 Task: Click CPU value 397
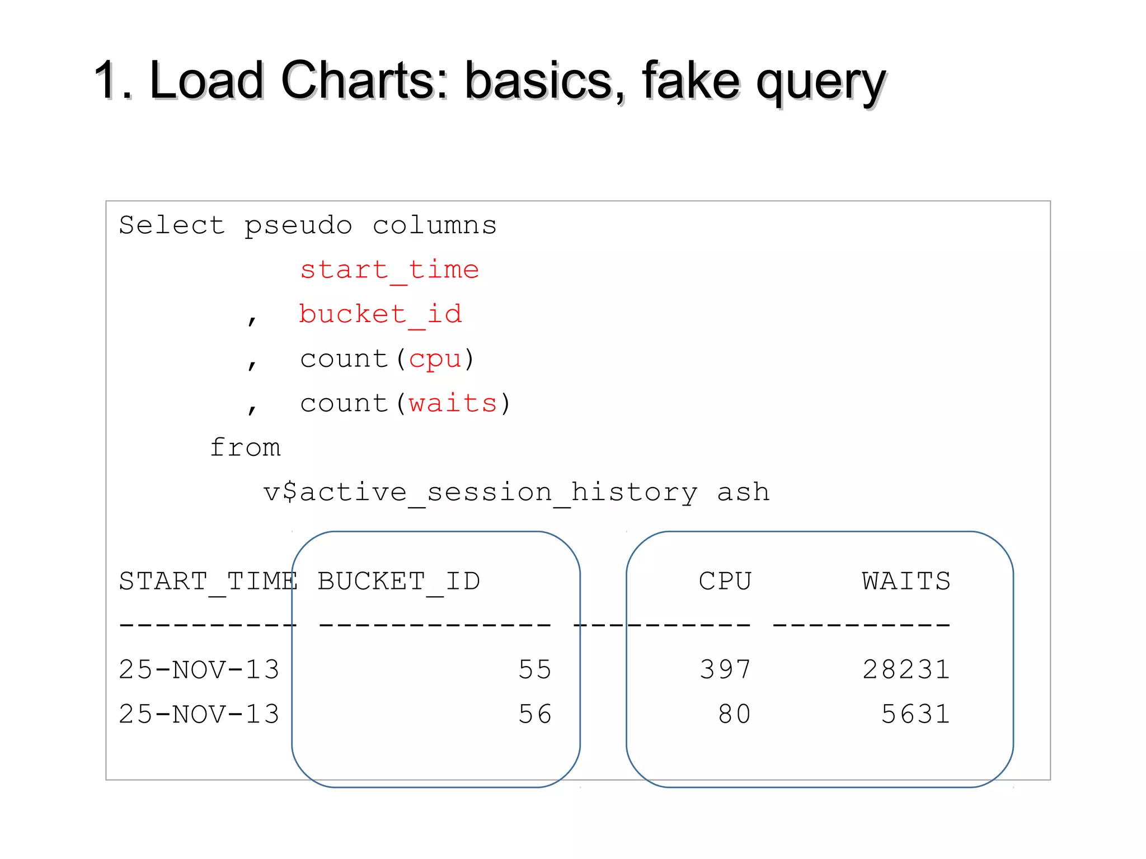(725, 670)
